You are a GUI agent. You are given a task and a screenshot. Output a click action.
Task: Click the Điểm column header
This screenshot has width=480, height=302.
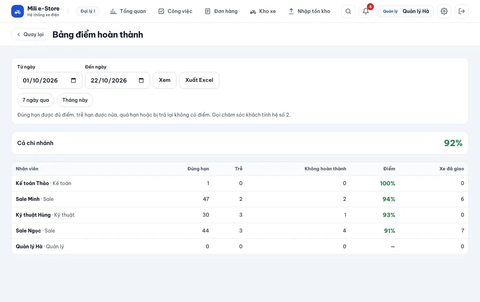(x=389, y=169)
